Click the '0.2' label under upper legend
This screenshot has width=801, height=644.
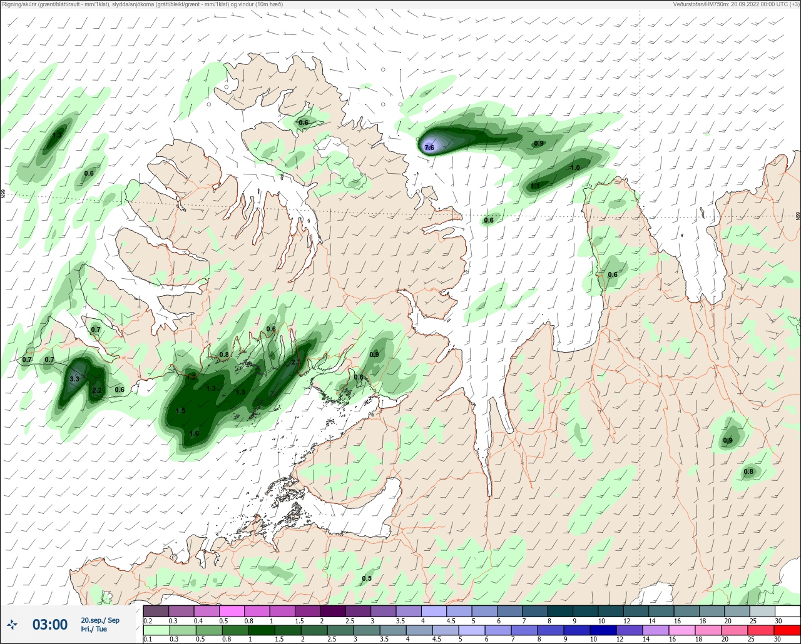[x=148, y=620]
